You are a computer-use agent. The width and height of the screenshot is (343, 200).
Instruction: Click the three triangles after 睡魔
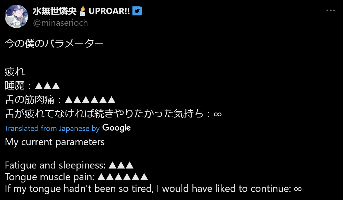click(47, 86)
